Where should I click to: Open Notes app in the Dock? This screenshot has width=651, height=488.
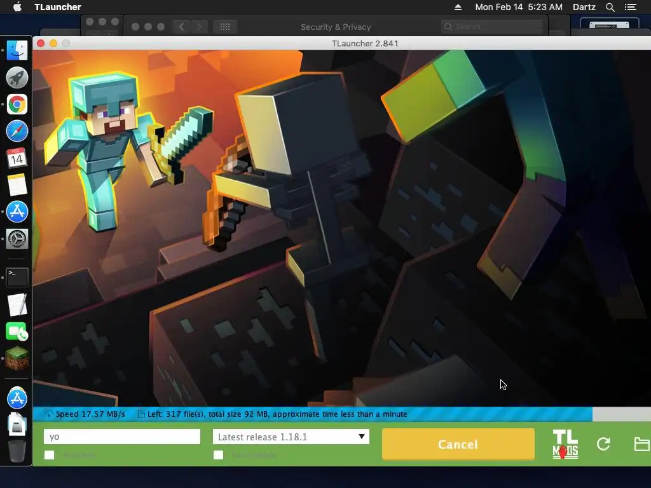[17, 185]
